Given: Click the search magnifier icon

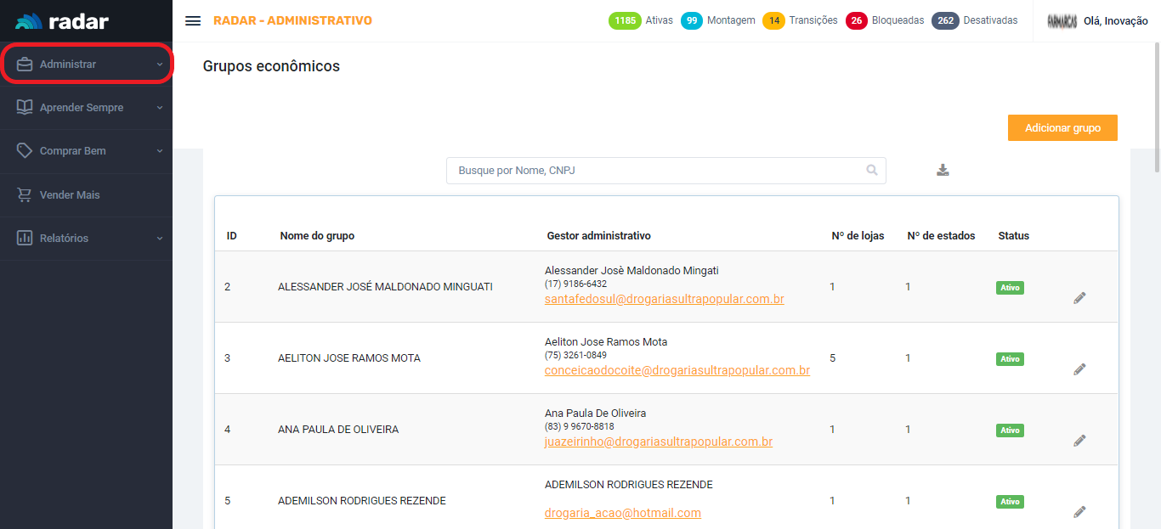Looking at the screenshot, I should (871, 170).
